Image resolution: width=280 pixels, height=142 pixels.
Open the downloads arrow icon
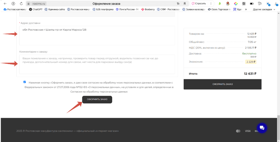(276, 4)
